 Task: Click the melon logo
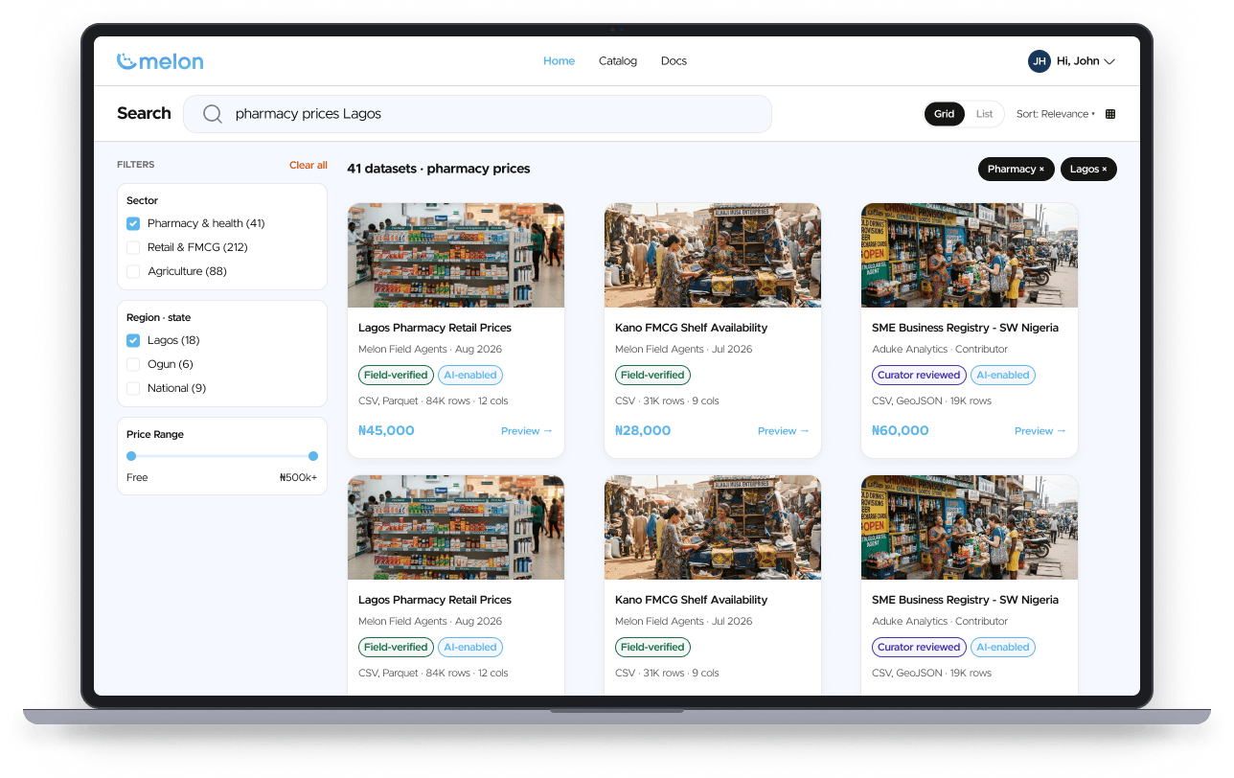click(160, 61)
